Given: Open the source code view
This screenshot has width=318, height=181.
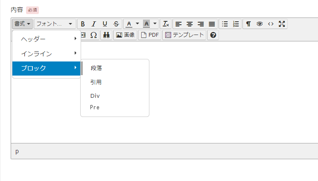Looking at the screenshot, I should point(271,24).
